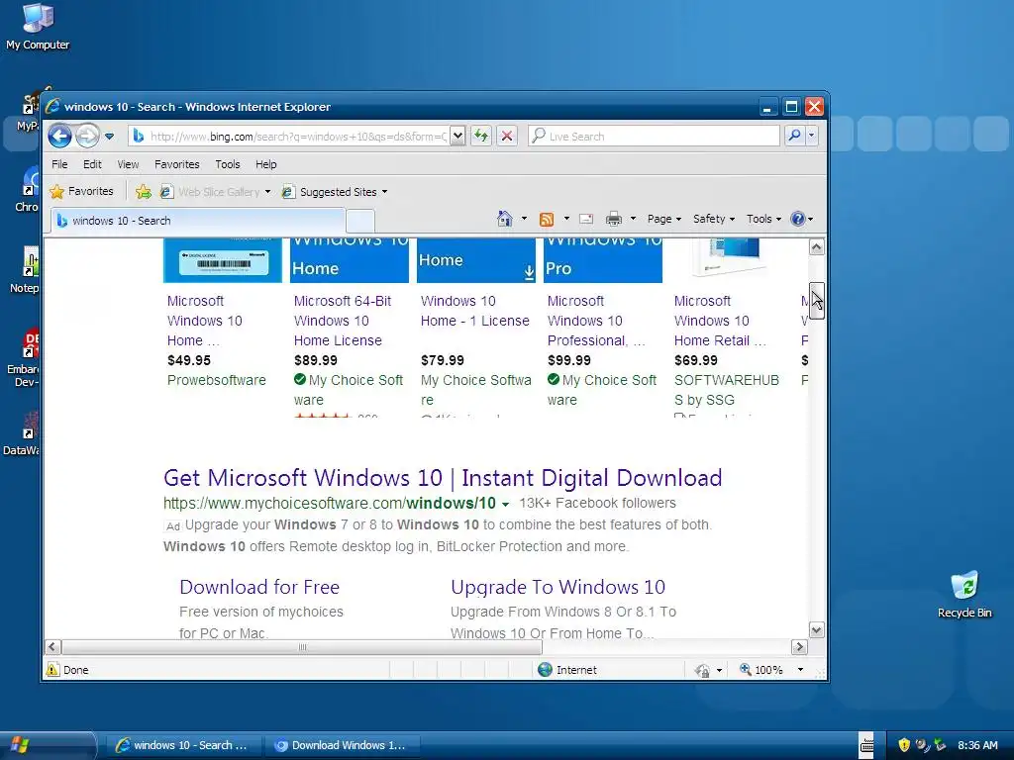Expand Home button dropdown arrow

(524, 219)
